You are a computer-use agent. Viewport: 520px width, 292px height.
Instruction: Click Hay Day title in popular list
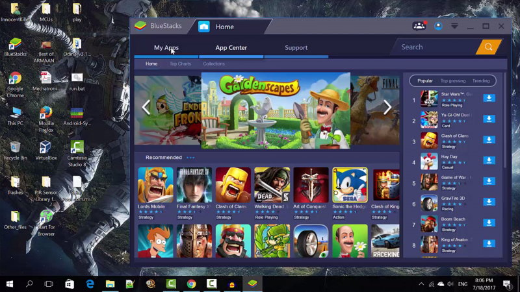(x=449, y=156)
